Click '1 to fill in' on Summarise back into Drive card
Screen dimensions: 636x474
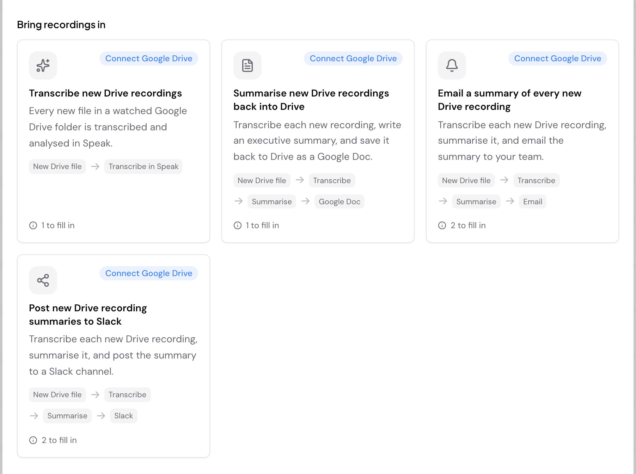pos(263,225)
